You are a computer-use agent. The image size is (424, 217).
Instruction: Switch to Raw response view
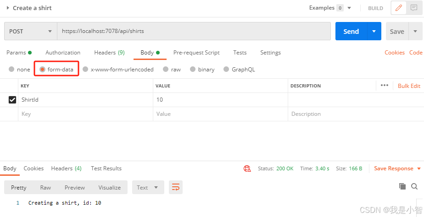pos(45,187)
